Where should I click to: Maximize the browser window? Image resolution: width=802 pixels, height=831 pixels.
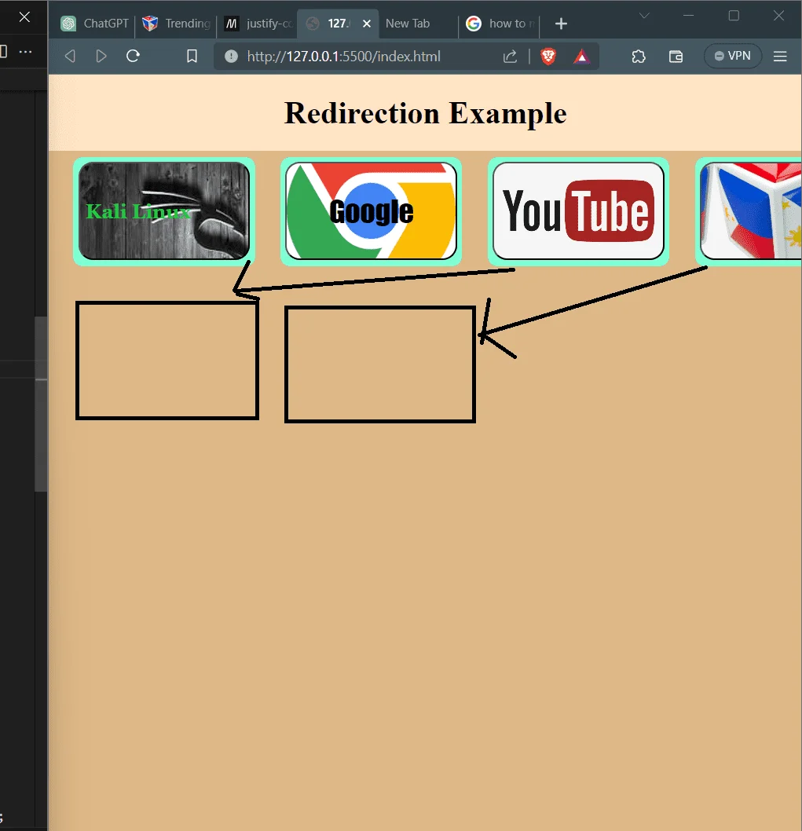click(734, 16)
